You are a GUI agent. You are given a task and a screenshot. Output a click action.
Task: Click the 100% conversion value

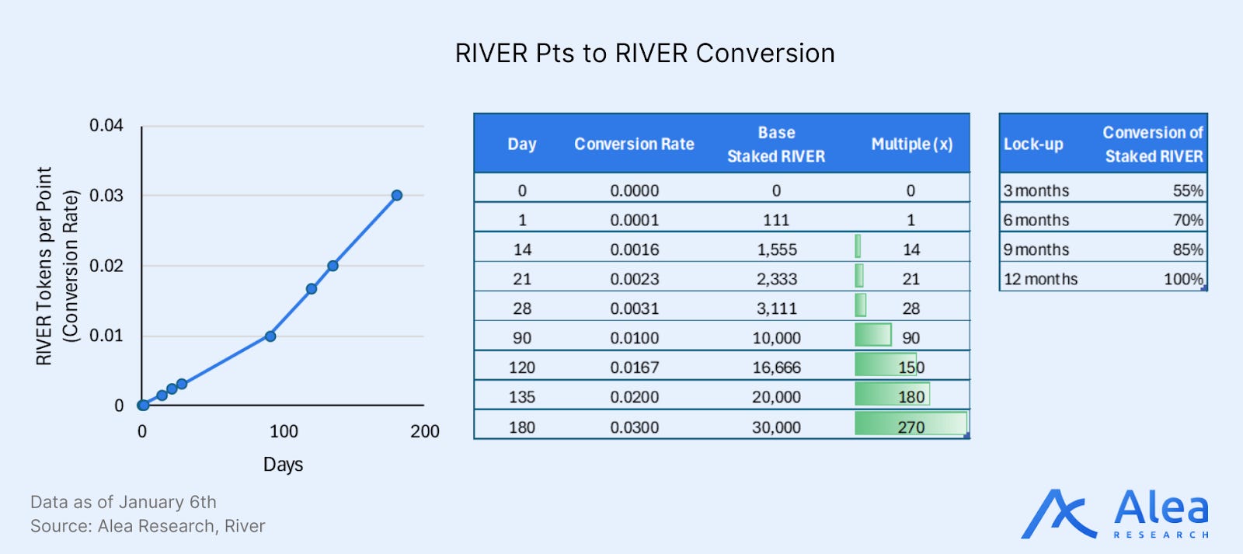pos(1183,279)
